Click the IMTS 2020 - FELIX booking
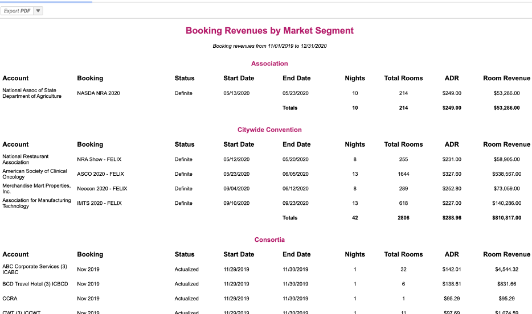532x314 pixels. [x=100, y=203]
